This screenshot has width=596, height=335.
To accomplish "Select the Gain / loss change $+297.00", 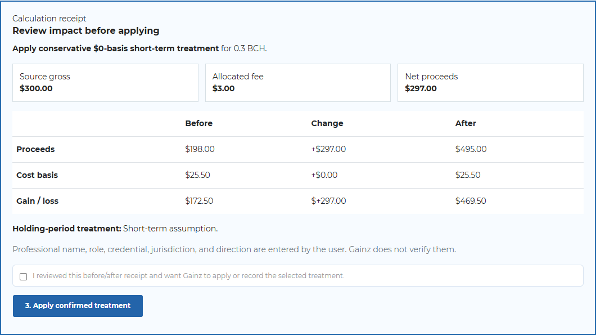I will click(329, 201).
